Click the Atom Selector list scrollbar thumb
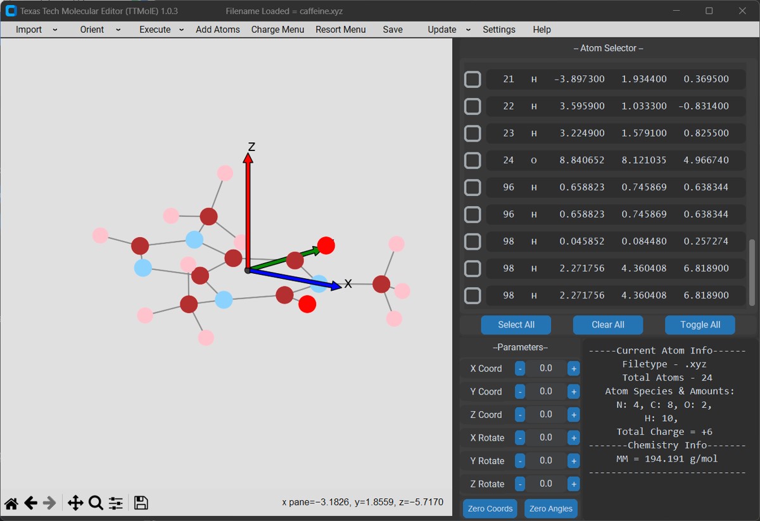This screenshot has width=760, height=521. 752,274
